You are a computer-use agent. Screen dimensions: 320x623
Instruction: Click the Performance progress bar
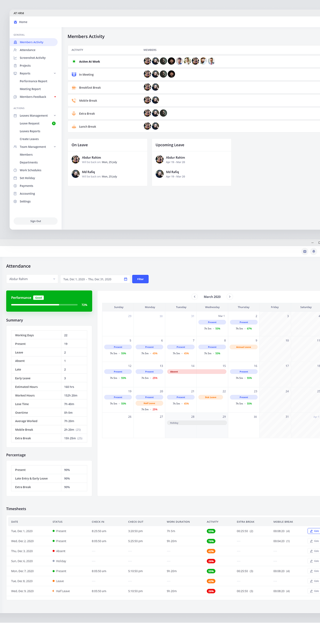point(44,305)
